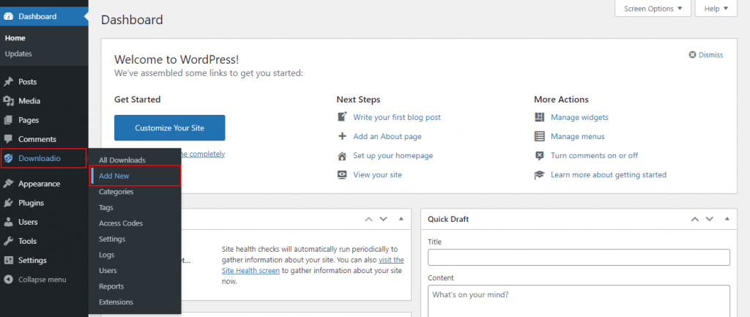750x317 pixels.
Task: Open Set up your homepage link
Action: pyautogui.click(x=393, y=155)
